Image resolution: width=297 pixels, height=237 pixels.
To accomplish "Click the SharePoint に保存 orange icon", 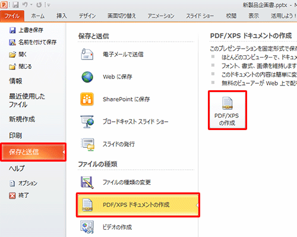I will pos(87,99).
